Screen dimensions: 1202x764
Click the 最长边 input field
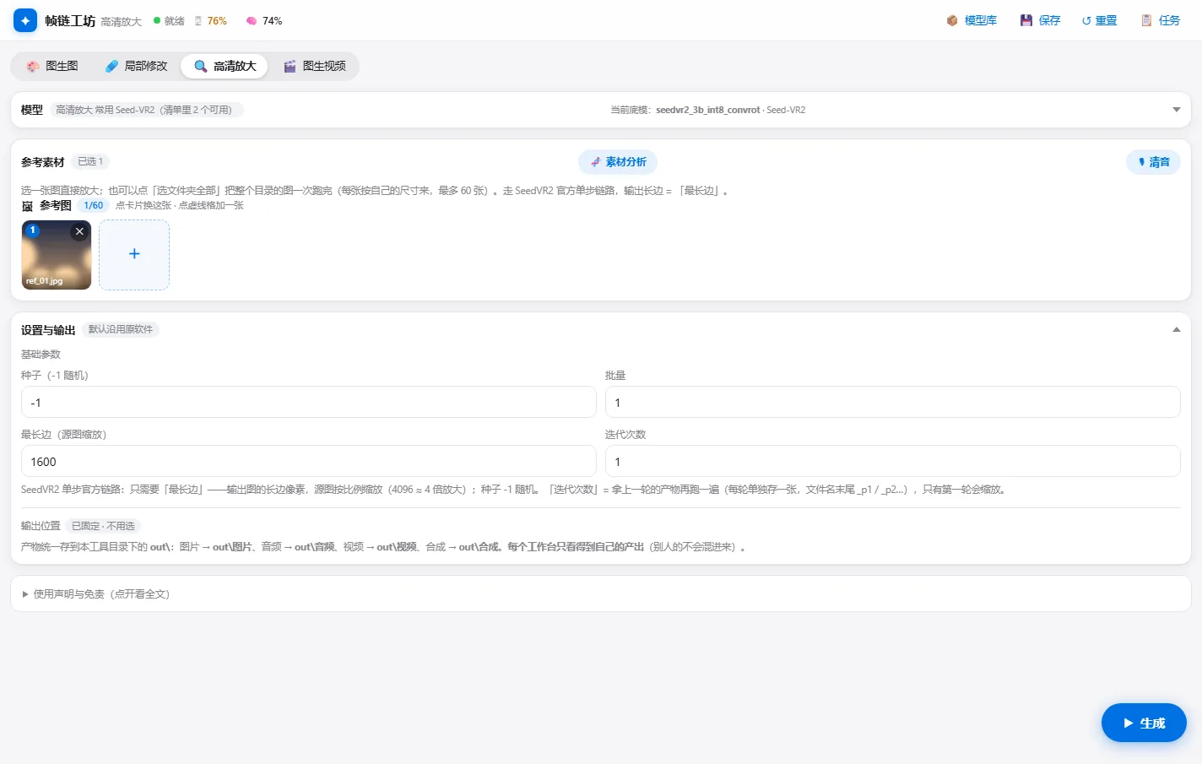pyautogui.click(x=309, y=462)
